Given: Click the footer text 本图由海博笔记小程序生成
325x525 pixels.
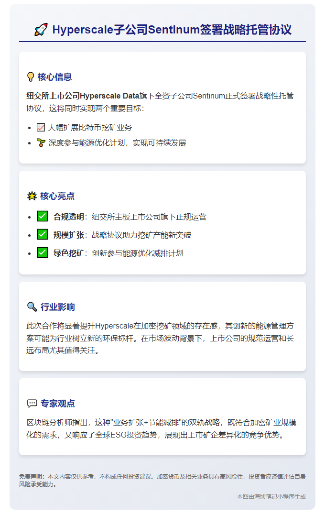Looking at the screenshot, I should point(271,496).
